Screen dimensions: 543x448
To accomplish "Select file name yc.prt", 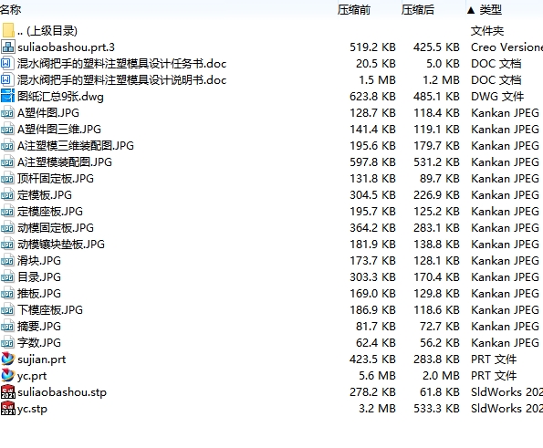I will [x=32, y=376].
